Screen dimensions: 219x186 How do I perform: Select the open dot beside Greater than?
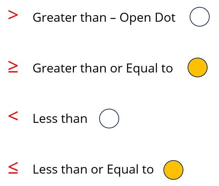click(x=200, y=17)
